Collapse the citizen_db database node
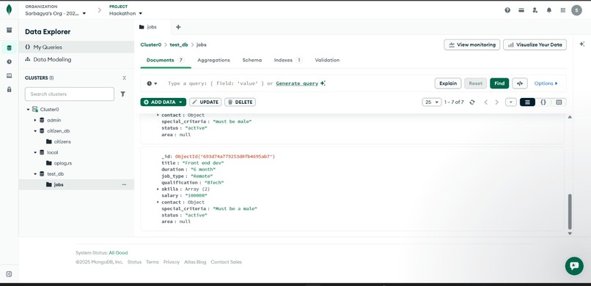The width and height of the screenshot is (591, 286). (35, 131)
